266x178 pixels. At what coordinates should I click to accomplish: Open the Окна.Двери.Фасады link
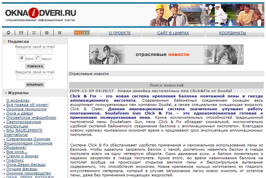point(26,165)
